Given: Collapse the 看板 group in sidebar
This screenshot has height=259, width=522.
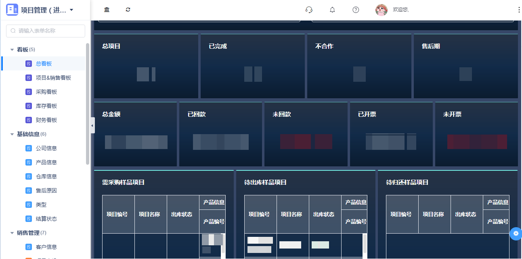Looking at the screenshot, I should [12, 50].
